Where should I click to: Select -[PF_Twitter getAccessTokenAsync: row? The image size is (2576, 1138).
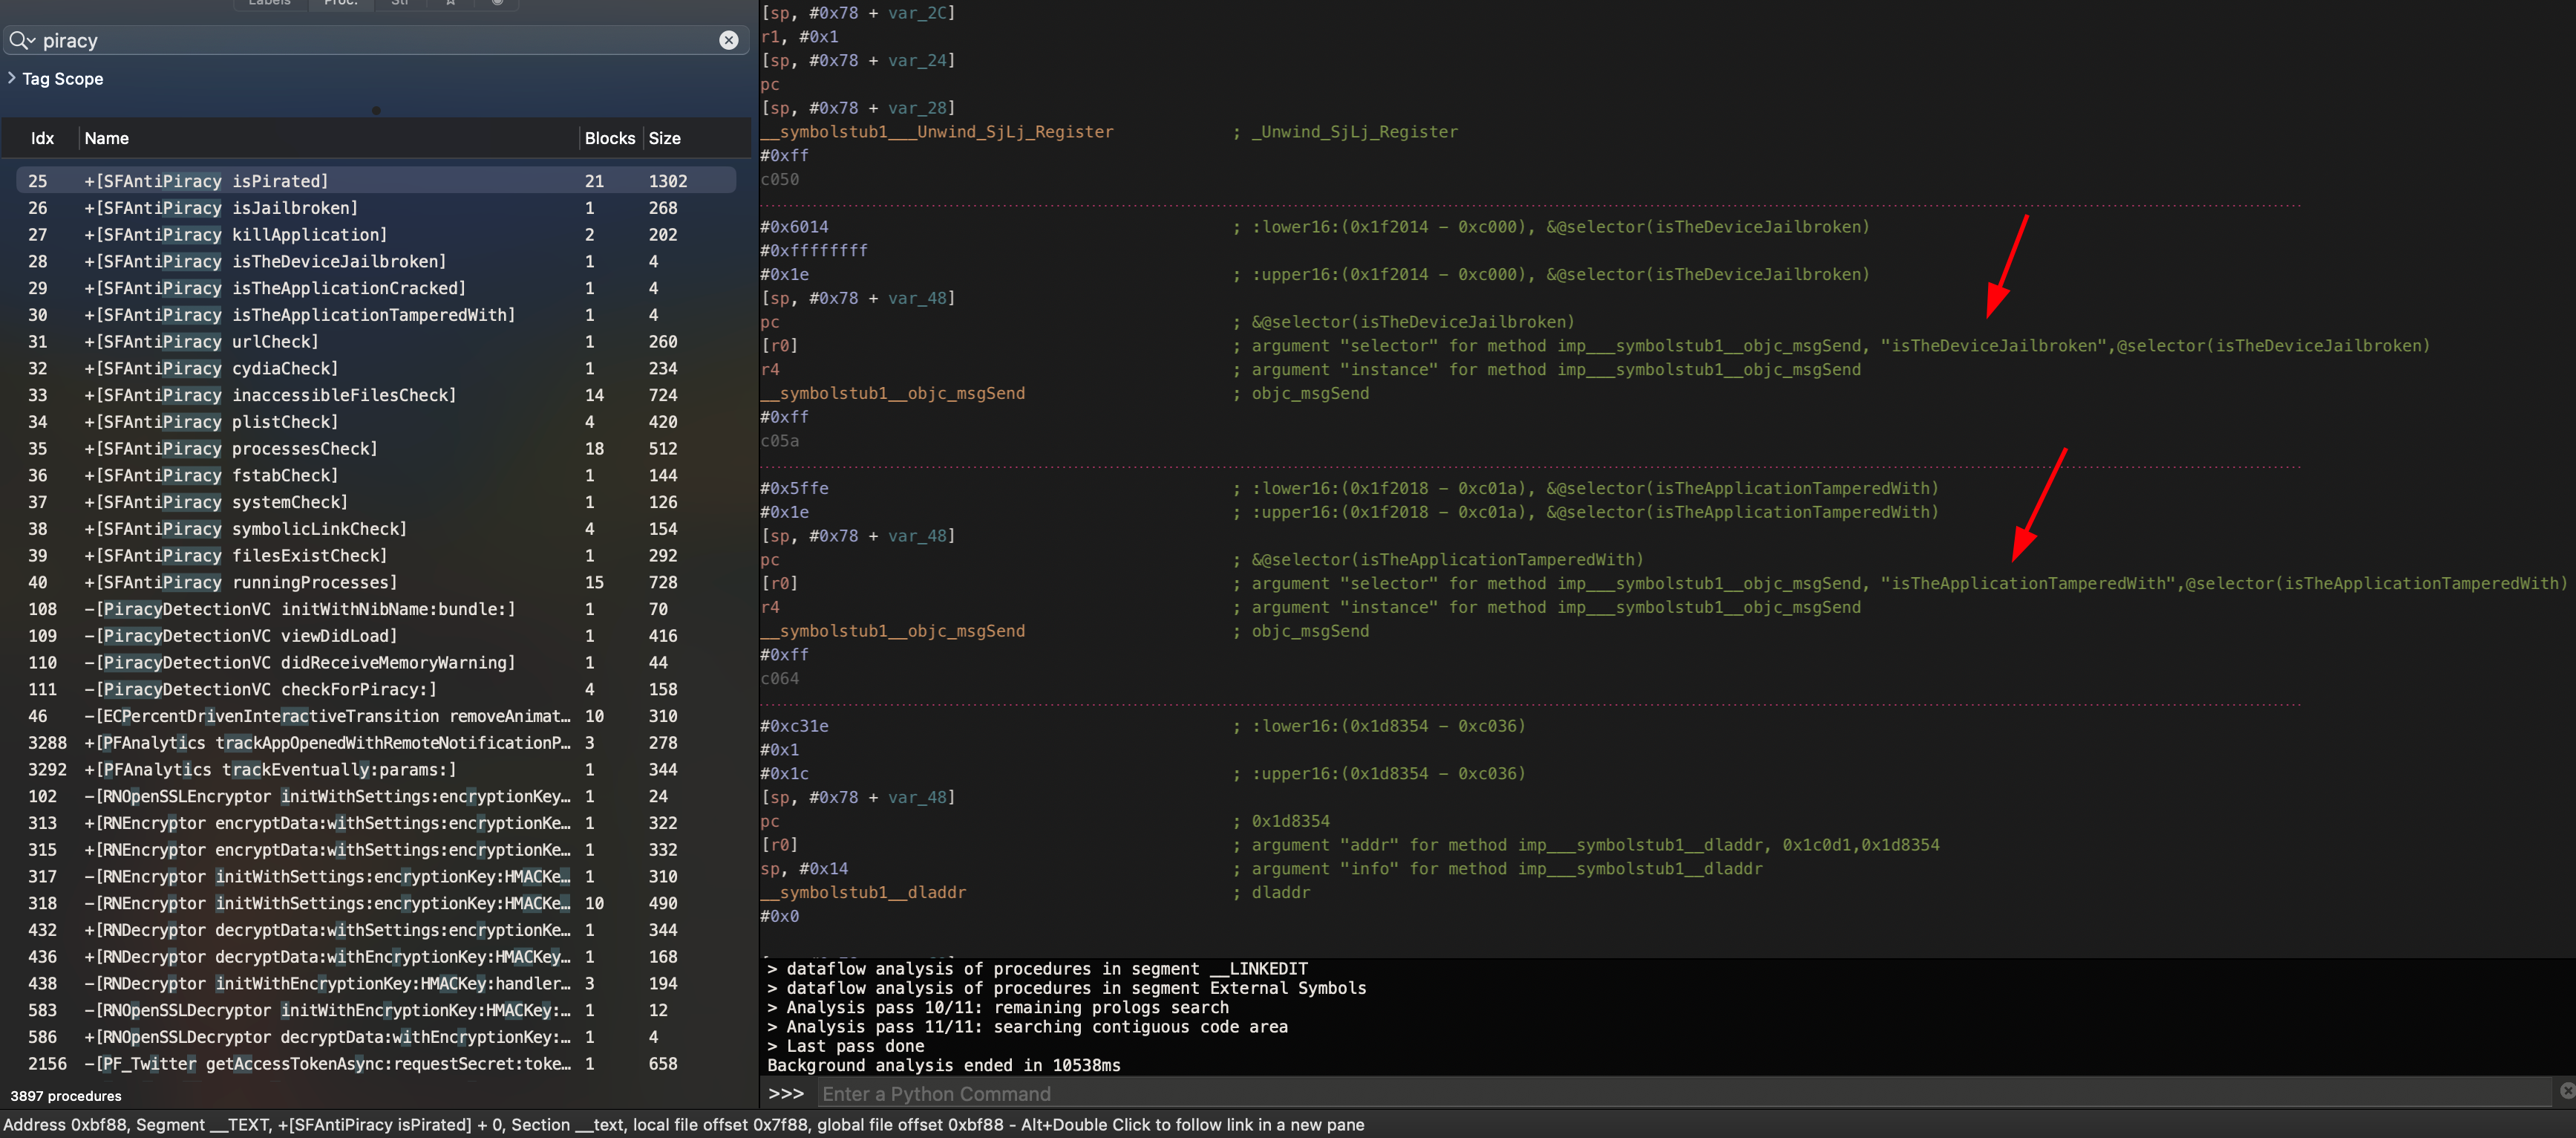pyautogui.click(x=376, y=1063)
